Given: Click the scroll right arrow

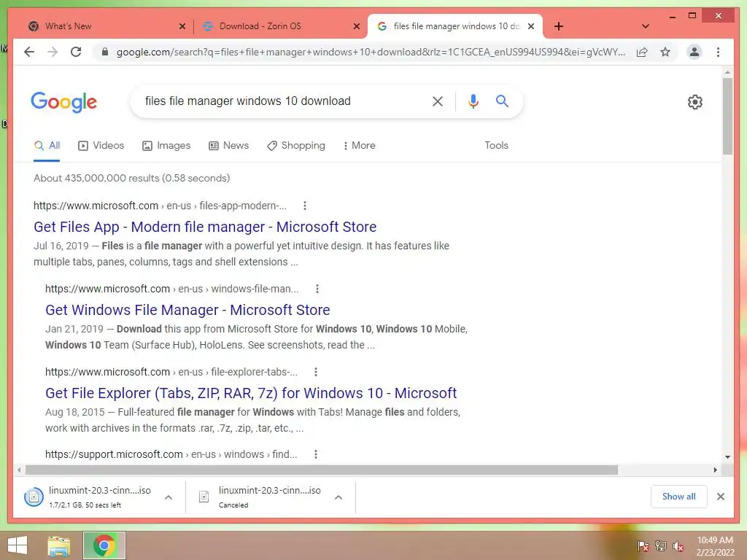Looking at the screenshot, I should click(x=715, y=470).
